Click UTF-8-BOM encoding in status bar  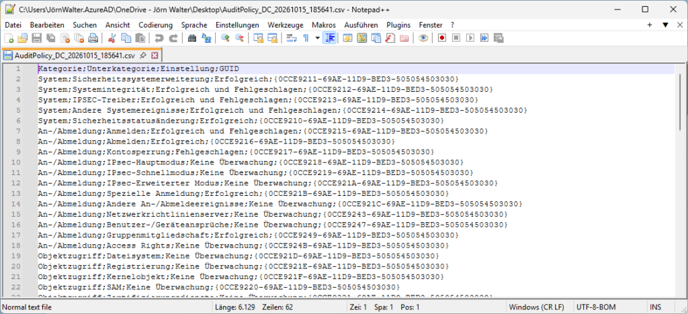596,307
